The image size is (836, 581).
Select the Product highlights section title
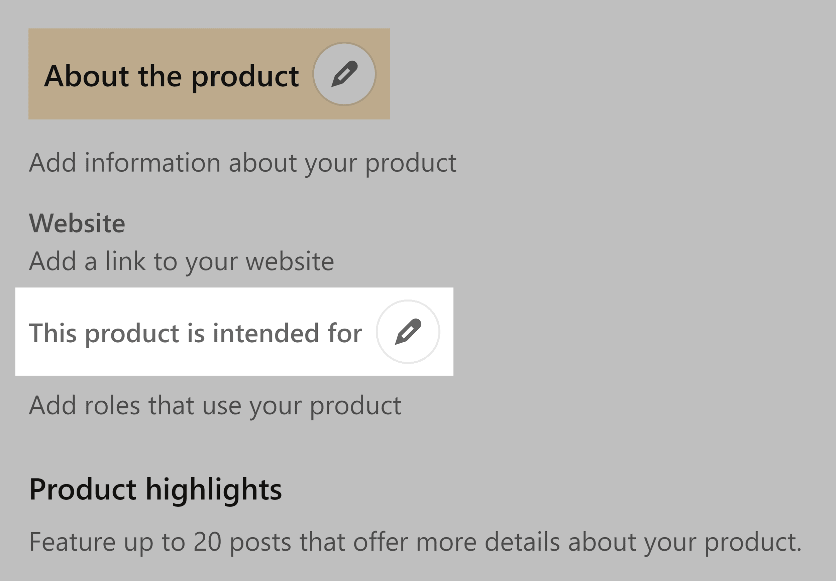(155, 490)
